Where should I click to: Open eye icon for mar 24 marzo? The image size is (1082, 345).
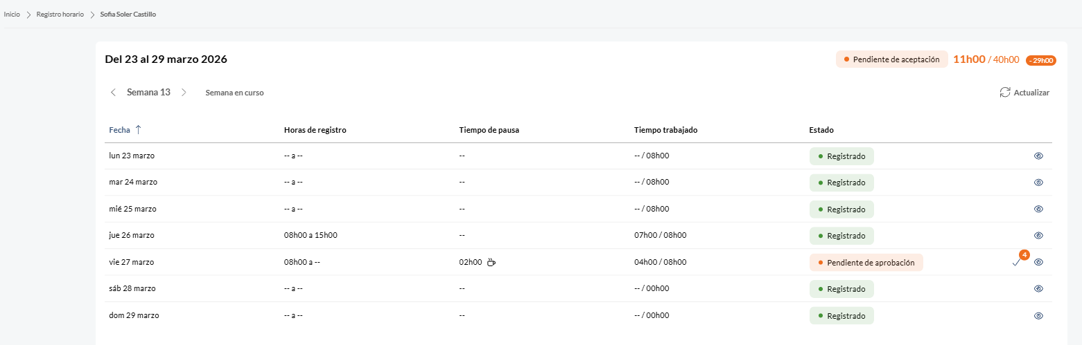[1038, 183]
